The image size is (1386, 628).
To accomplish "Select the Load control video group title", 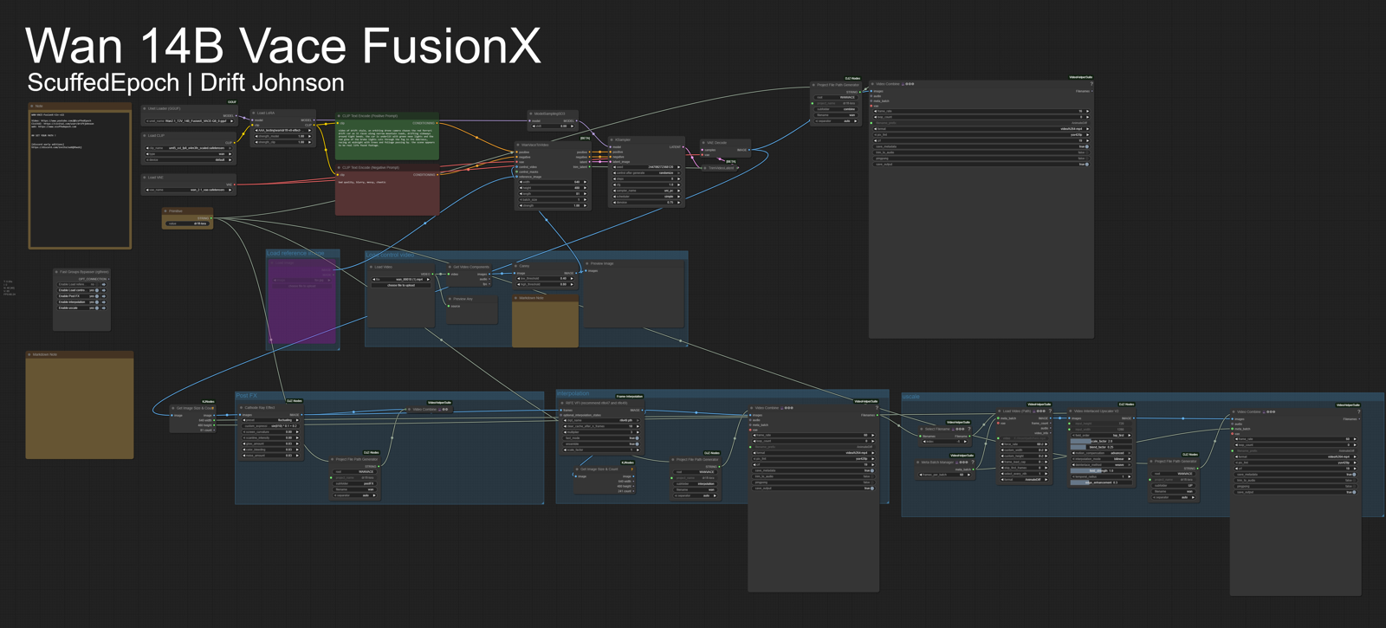I will [390, 255].
